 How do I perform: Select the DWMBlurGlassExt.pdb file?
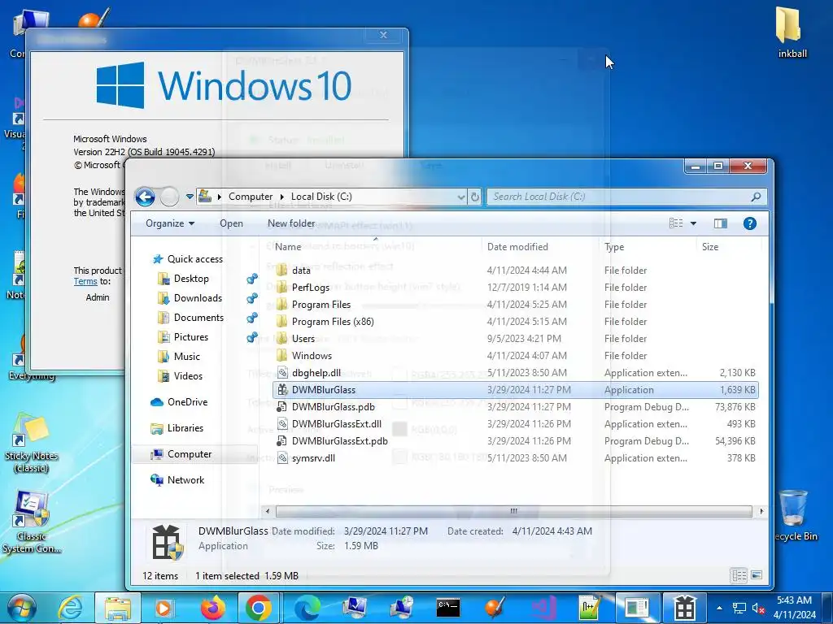point(339,441)
